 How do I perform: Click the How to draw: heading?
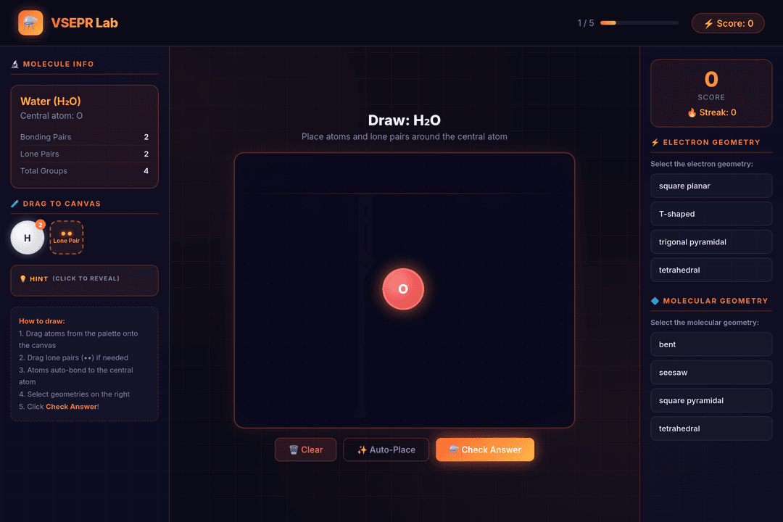[42, 321]
